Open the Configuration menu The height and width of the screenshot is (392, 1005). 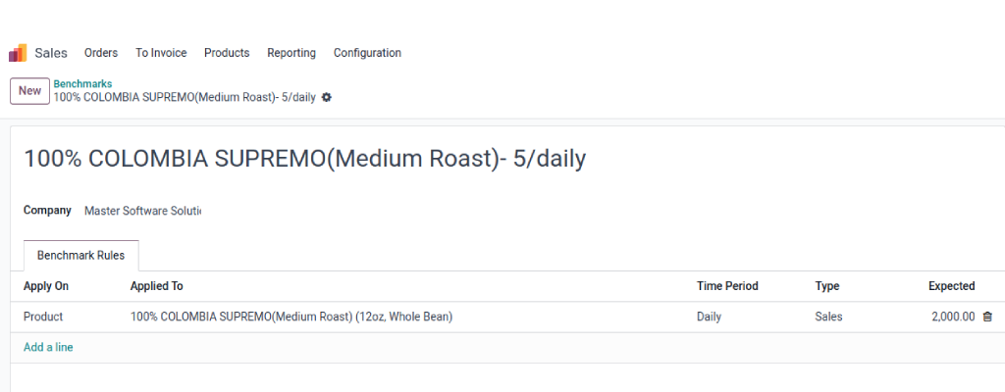tap(367, 53)
